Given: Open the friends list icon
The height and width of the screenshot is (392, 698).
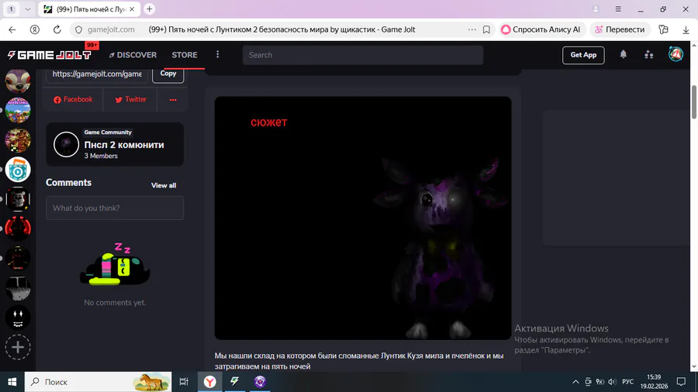Looking at the screenshot, I should click(x=648, y=55).
